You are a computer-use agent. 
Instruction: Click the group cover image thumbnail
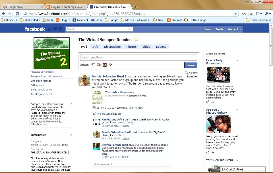pyautogui.click(x=51, y=53)
